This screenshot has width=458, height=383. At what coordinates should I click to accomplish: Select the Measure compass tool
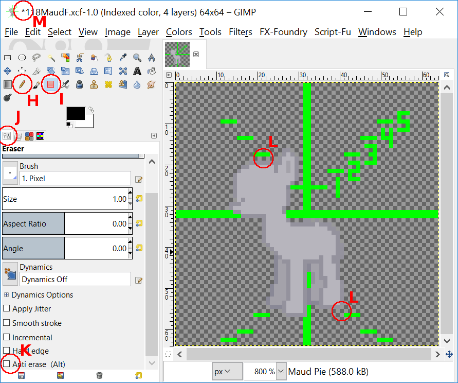coord(151,57)
